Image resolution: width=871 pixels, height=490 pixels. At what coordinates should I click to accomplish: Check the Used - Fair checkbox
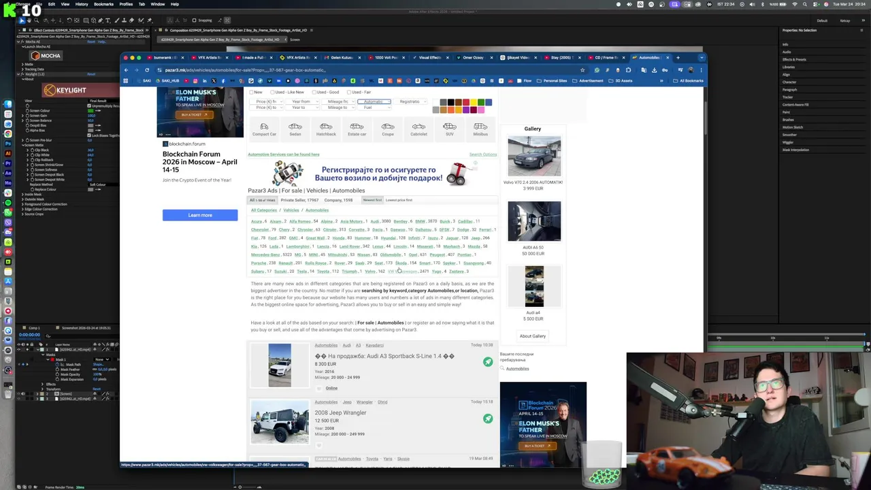349,92
